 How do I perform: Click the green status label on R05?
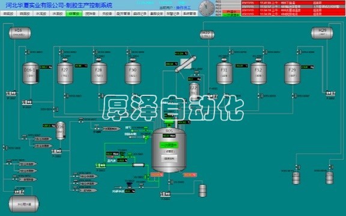(x=169, y=145)
